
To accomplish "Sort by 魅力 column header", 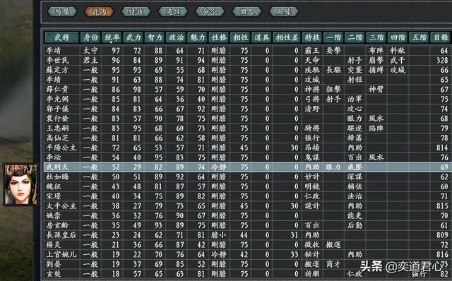I will click(x=198, y=37).
